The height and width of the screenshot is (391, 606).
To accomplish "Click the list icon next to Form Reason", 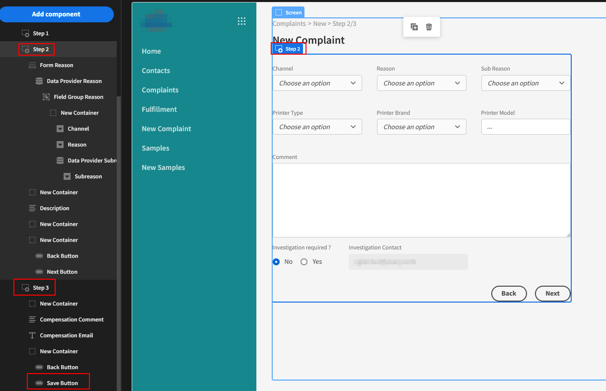I will pos(33,65).
